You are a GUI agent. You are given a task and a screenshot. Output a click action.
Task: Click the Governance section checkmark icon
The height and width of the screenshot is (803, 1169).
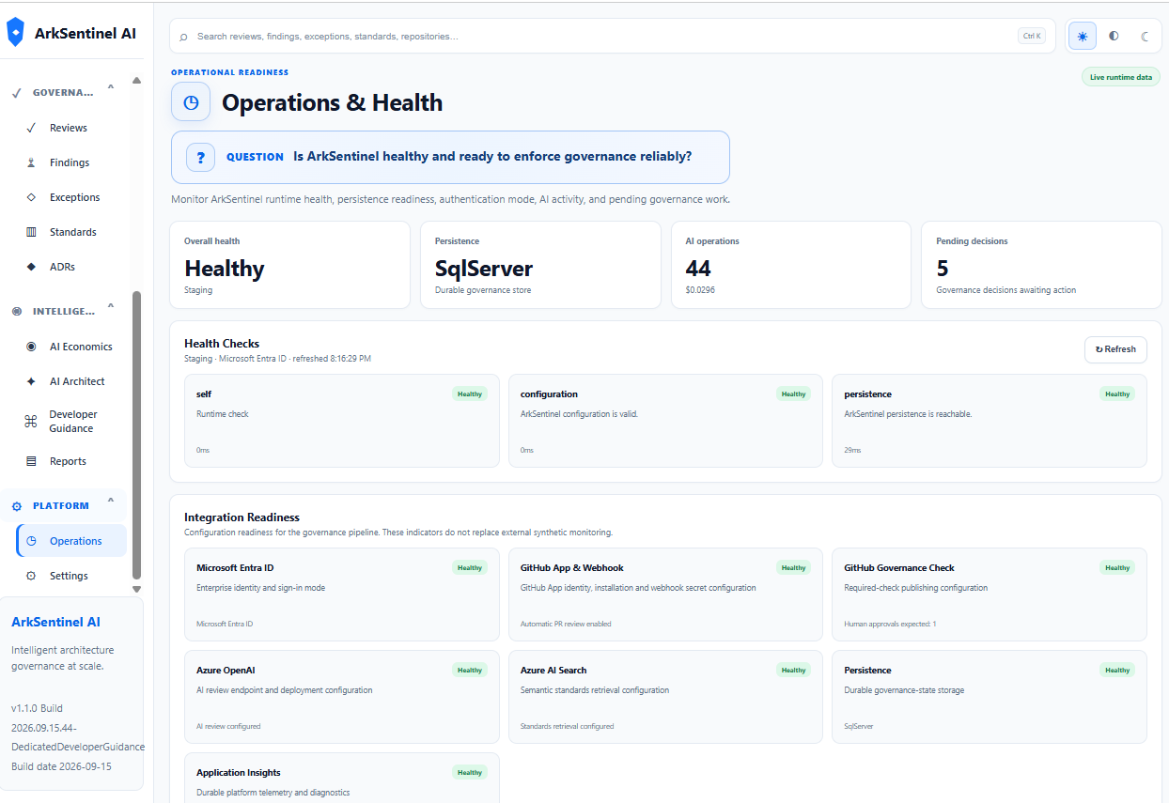[x=16, y=93]
